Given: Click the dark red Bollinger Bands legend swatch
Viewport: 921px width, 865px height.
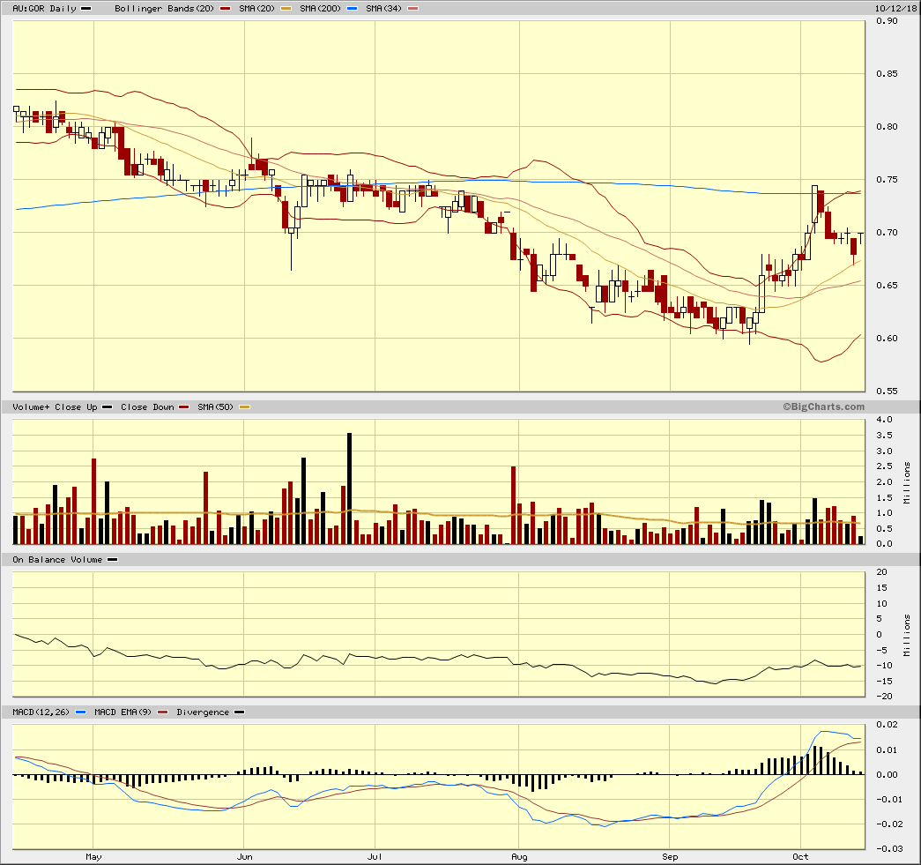Looking at the screenshot, I should point(225,9).
